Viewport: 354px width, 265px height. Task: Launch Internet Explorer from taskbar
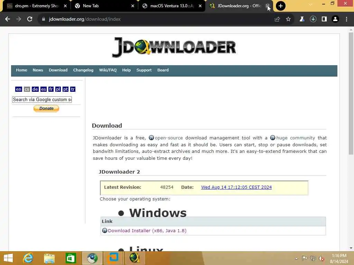coord(28,258)
